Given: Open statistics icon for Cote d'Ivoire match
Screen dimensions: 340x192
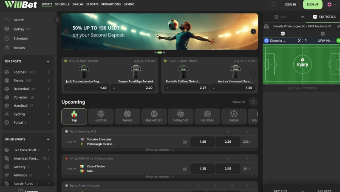Looking at the screenshot, I should tap(184, 169).
